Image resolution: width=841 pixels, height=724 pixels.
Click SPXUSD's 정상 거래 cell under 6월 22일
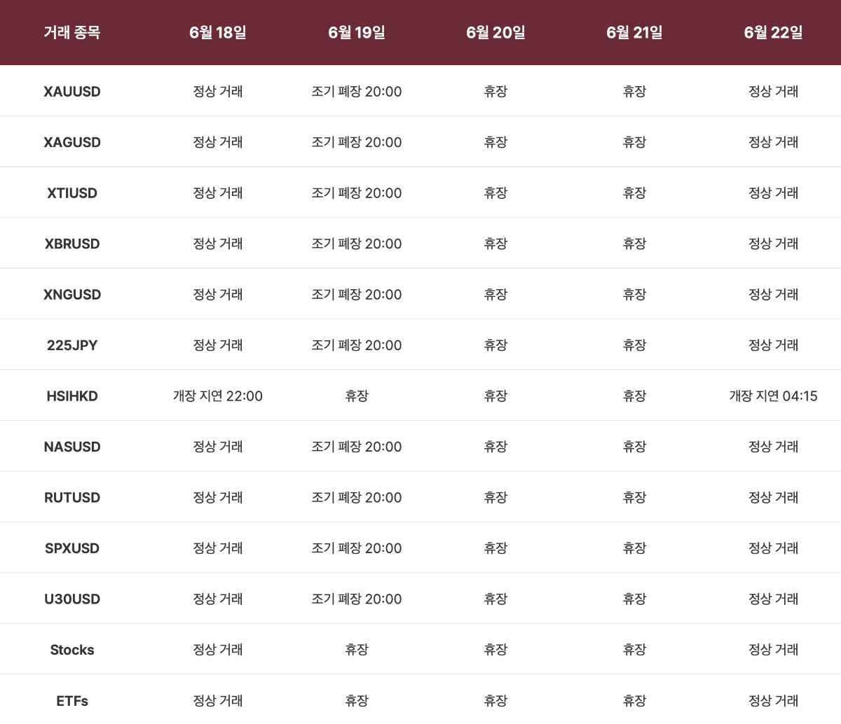[x=774, y=548]
